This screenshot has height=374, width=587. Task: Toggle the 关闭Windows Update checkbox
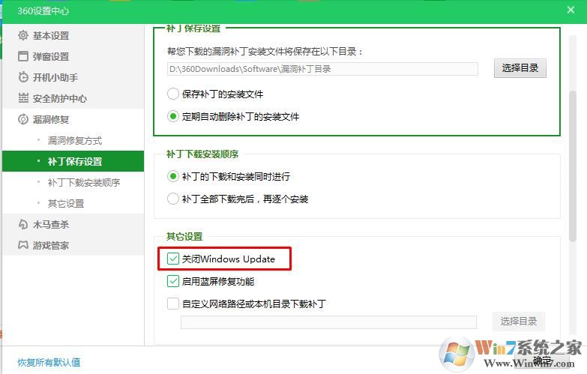(x=173, y=259)
